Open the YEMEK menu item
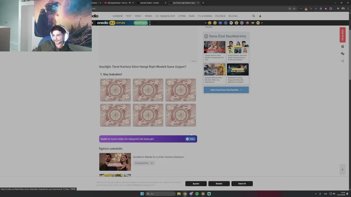The image size is (351, 197). point(148,16)
